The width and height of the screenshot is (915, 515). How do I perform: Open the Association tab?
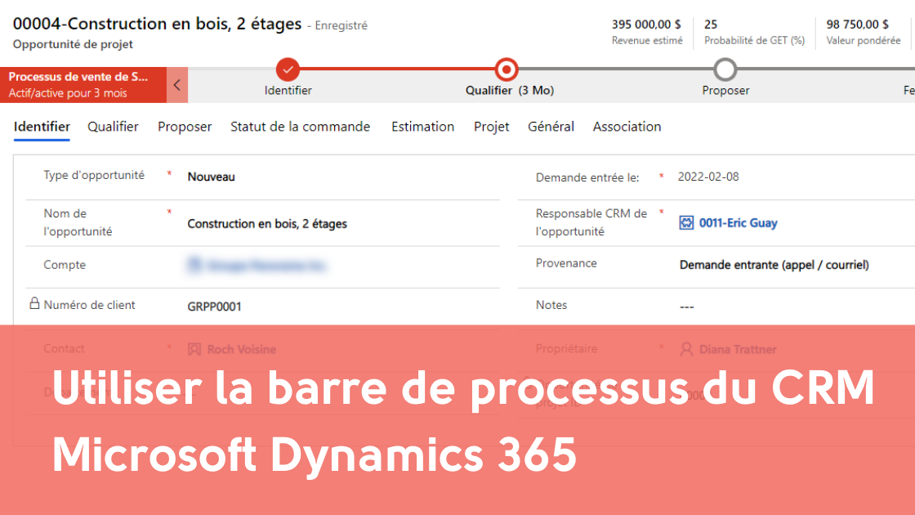[627, 127]
